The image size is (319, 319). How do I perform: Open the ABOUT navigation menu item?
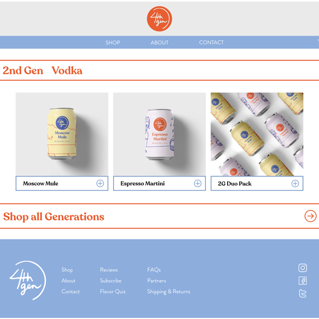(x=159, y=43)
